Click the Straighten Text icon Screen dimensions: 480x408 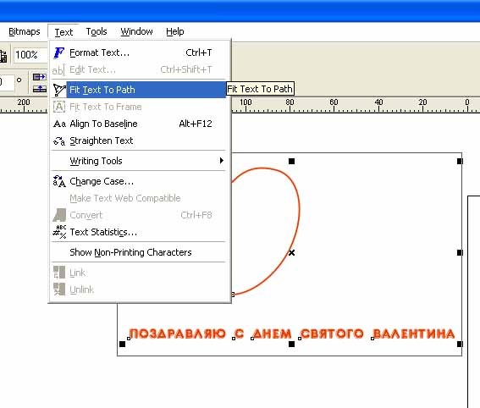(59, 141)
